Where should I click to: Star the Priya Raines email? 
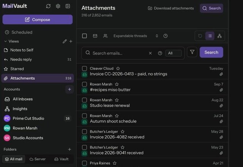click(115, 163)
